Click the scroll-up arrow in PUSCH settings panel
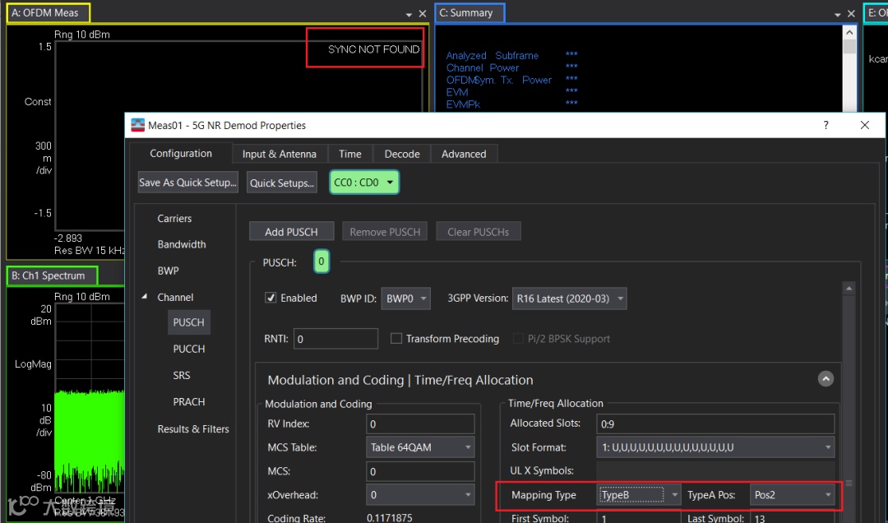This screenshot has width=888, height=523. click(849, 289)
